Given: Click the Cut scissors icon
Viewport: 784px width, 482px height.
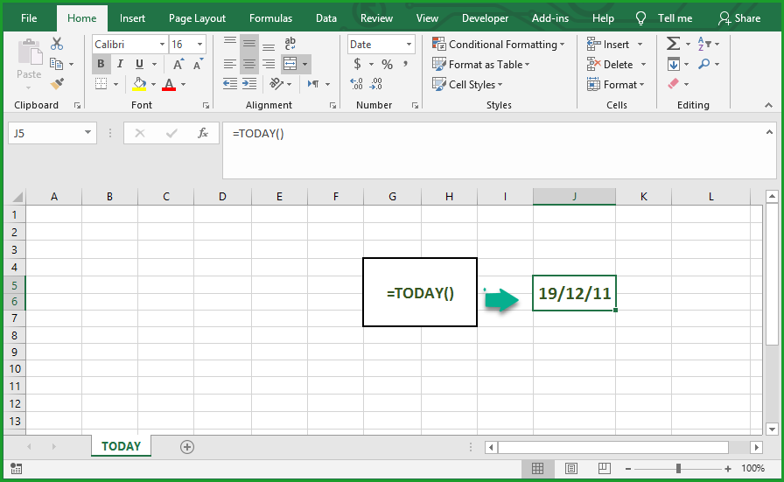Looking at the screenshot, I should 57,44.
